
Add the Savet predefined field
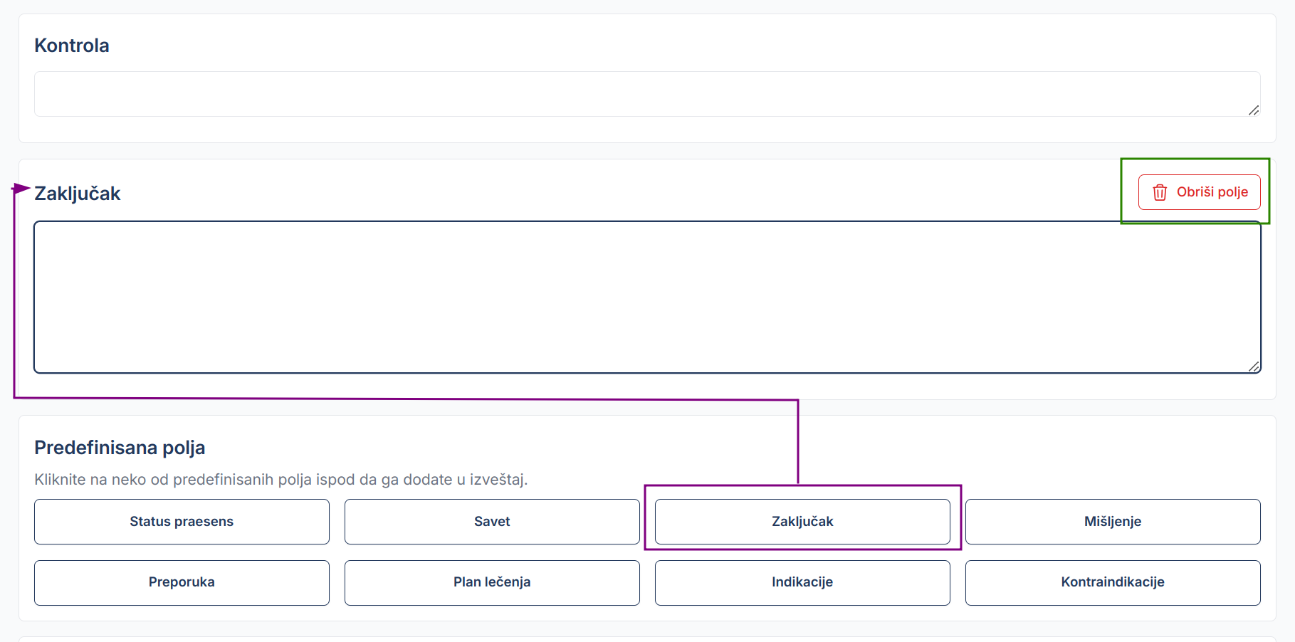491,522
